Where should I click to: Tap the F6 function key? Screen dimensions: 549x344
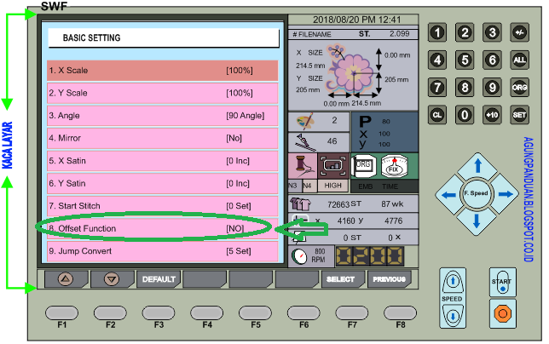(303, 312)
